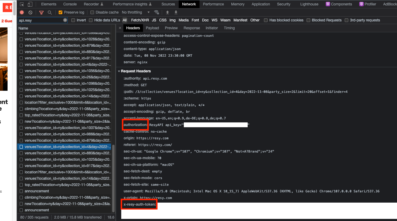
Task: Open the Console tab
Action: tap(70, 4)
